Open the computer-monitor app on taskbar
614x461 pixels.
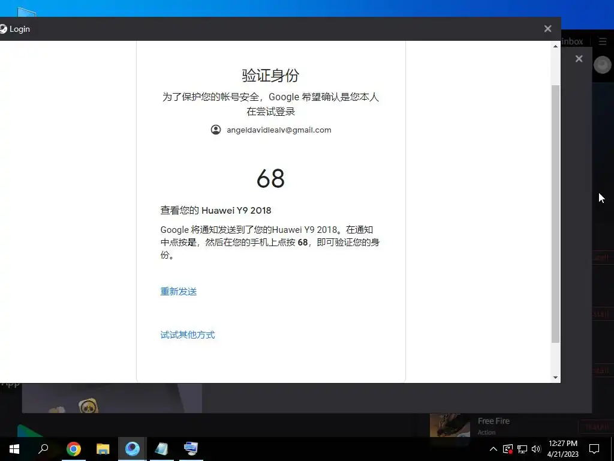pyautogui.click(x=191, y=449)
